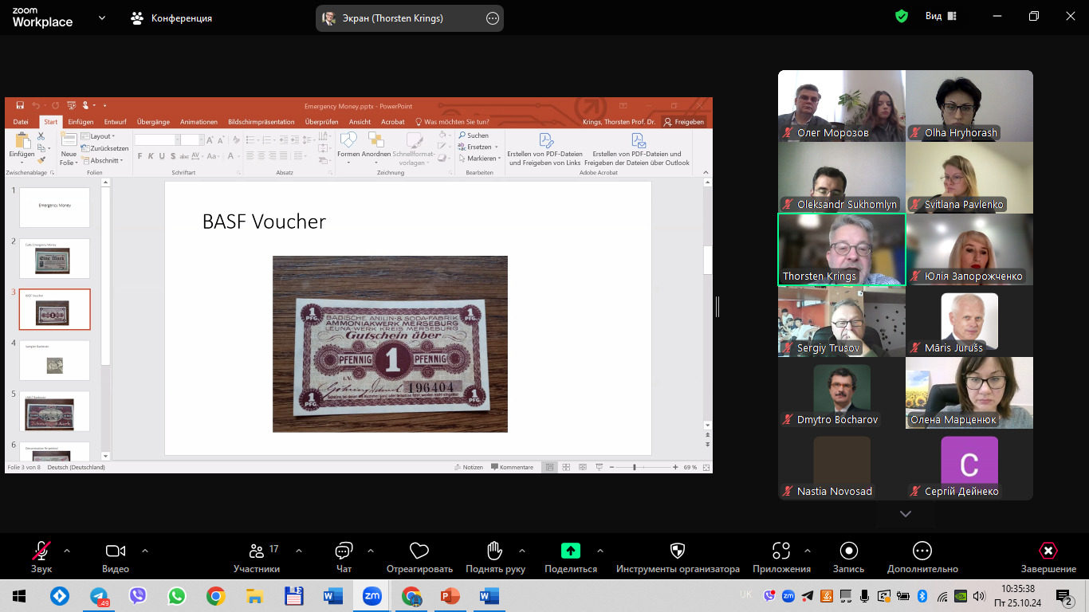Image resolution: width=1089 pixels, height=612 pixels.
Task: Switch to the Animationen ribbon tab
Action: 199,122
